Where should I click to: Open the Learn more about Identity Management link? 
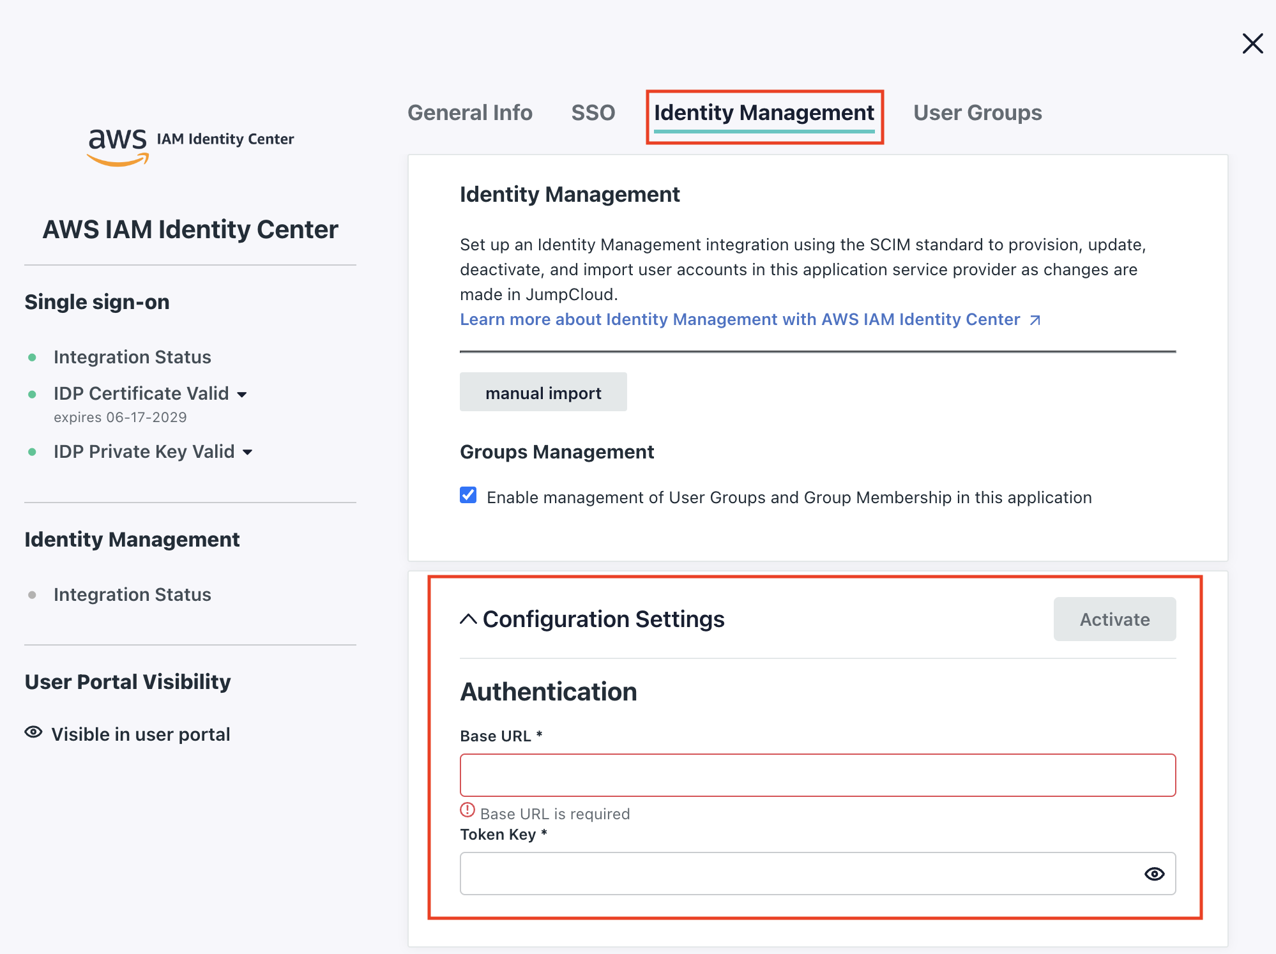click(740, 319)
